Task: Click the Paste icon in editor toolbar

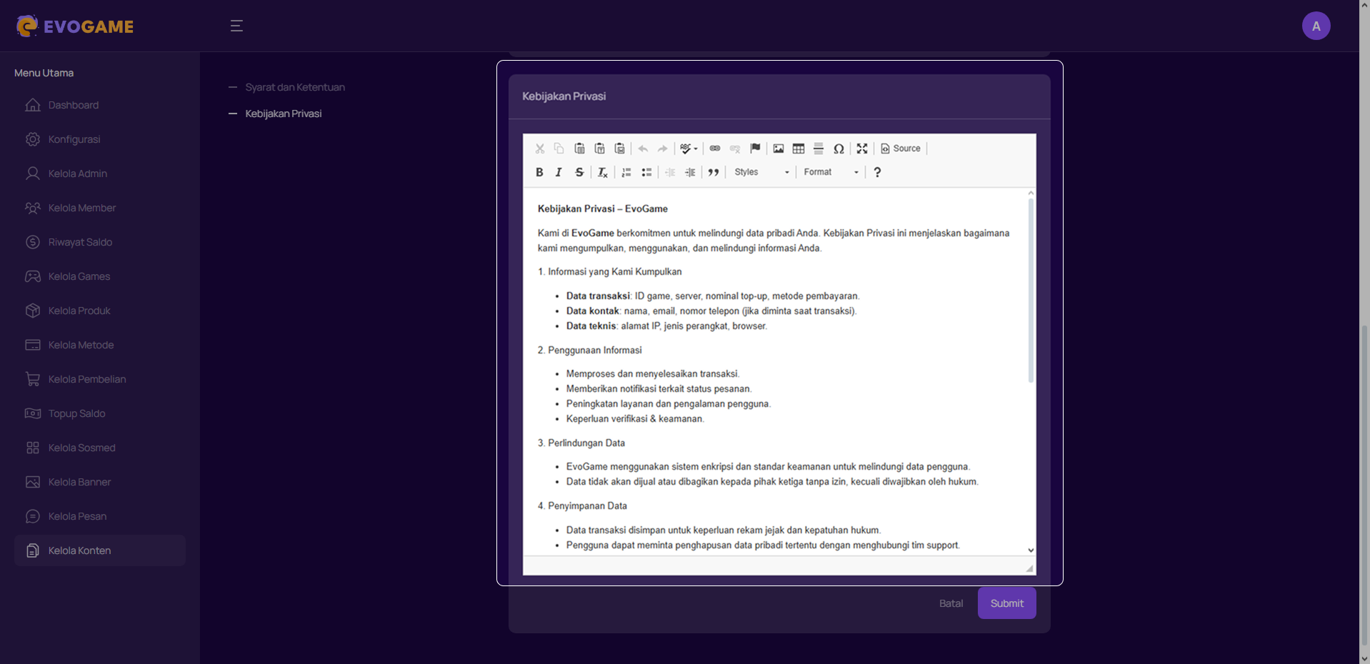Action: coord(579,149)
